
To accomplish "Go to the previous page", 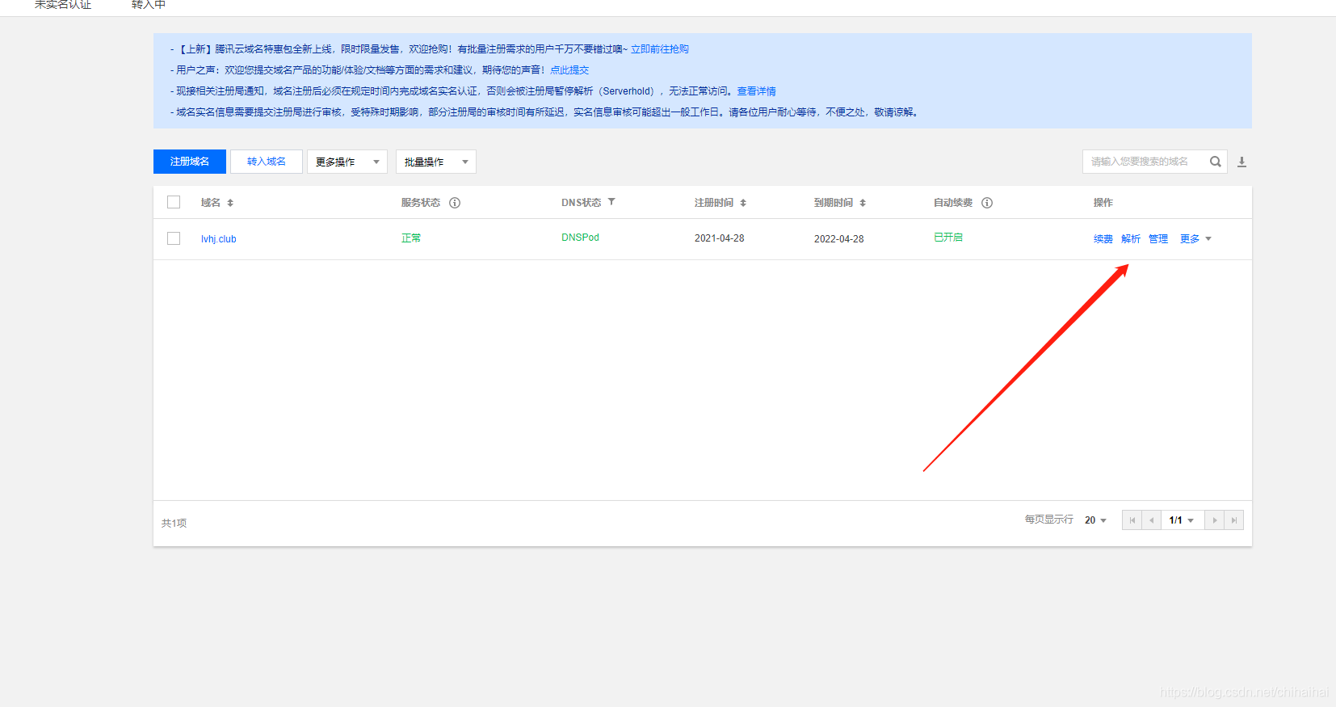I will (1152, 520).
